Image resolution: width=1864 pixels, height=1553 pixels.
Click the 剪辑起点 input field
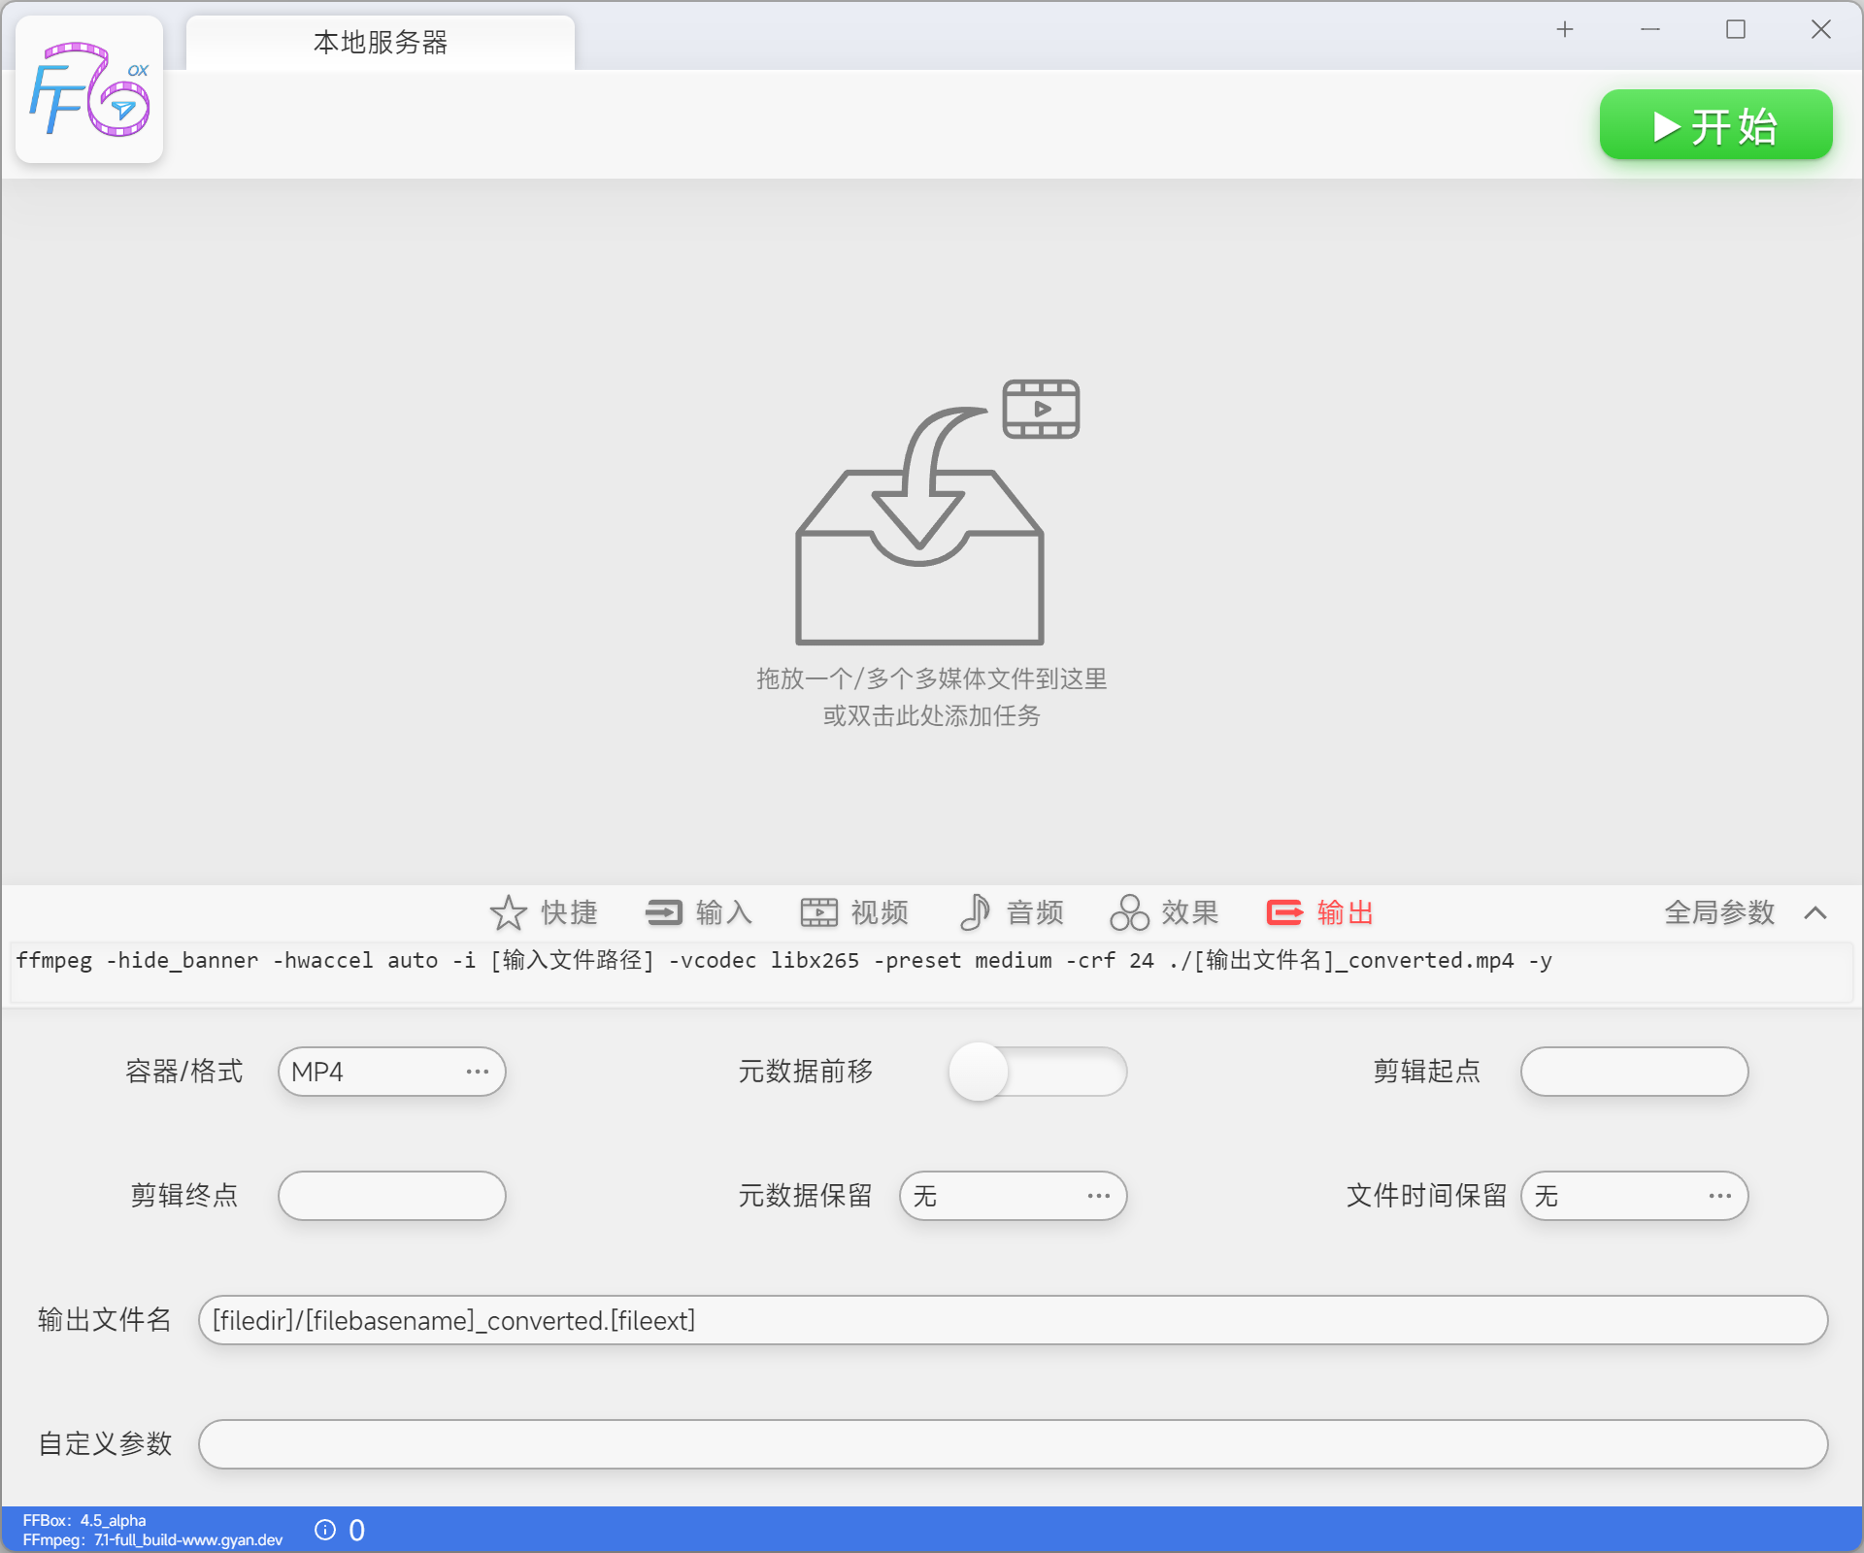point(1634,1072)
